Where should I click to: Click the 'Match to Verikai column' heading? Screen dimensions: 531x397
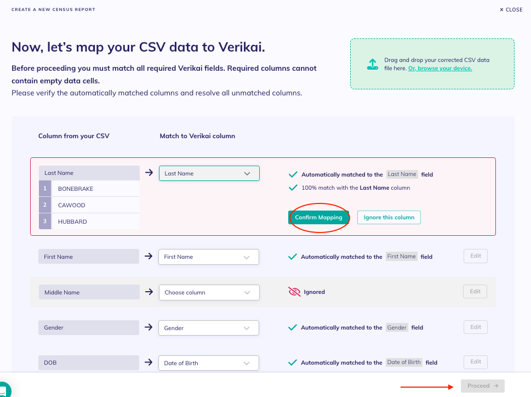pyautogui.click(x=197, y=136)
